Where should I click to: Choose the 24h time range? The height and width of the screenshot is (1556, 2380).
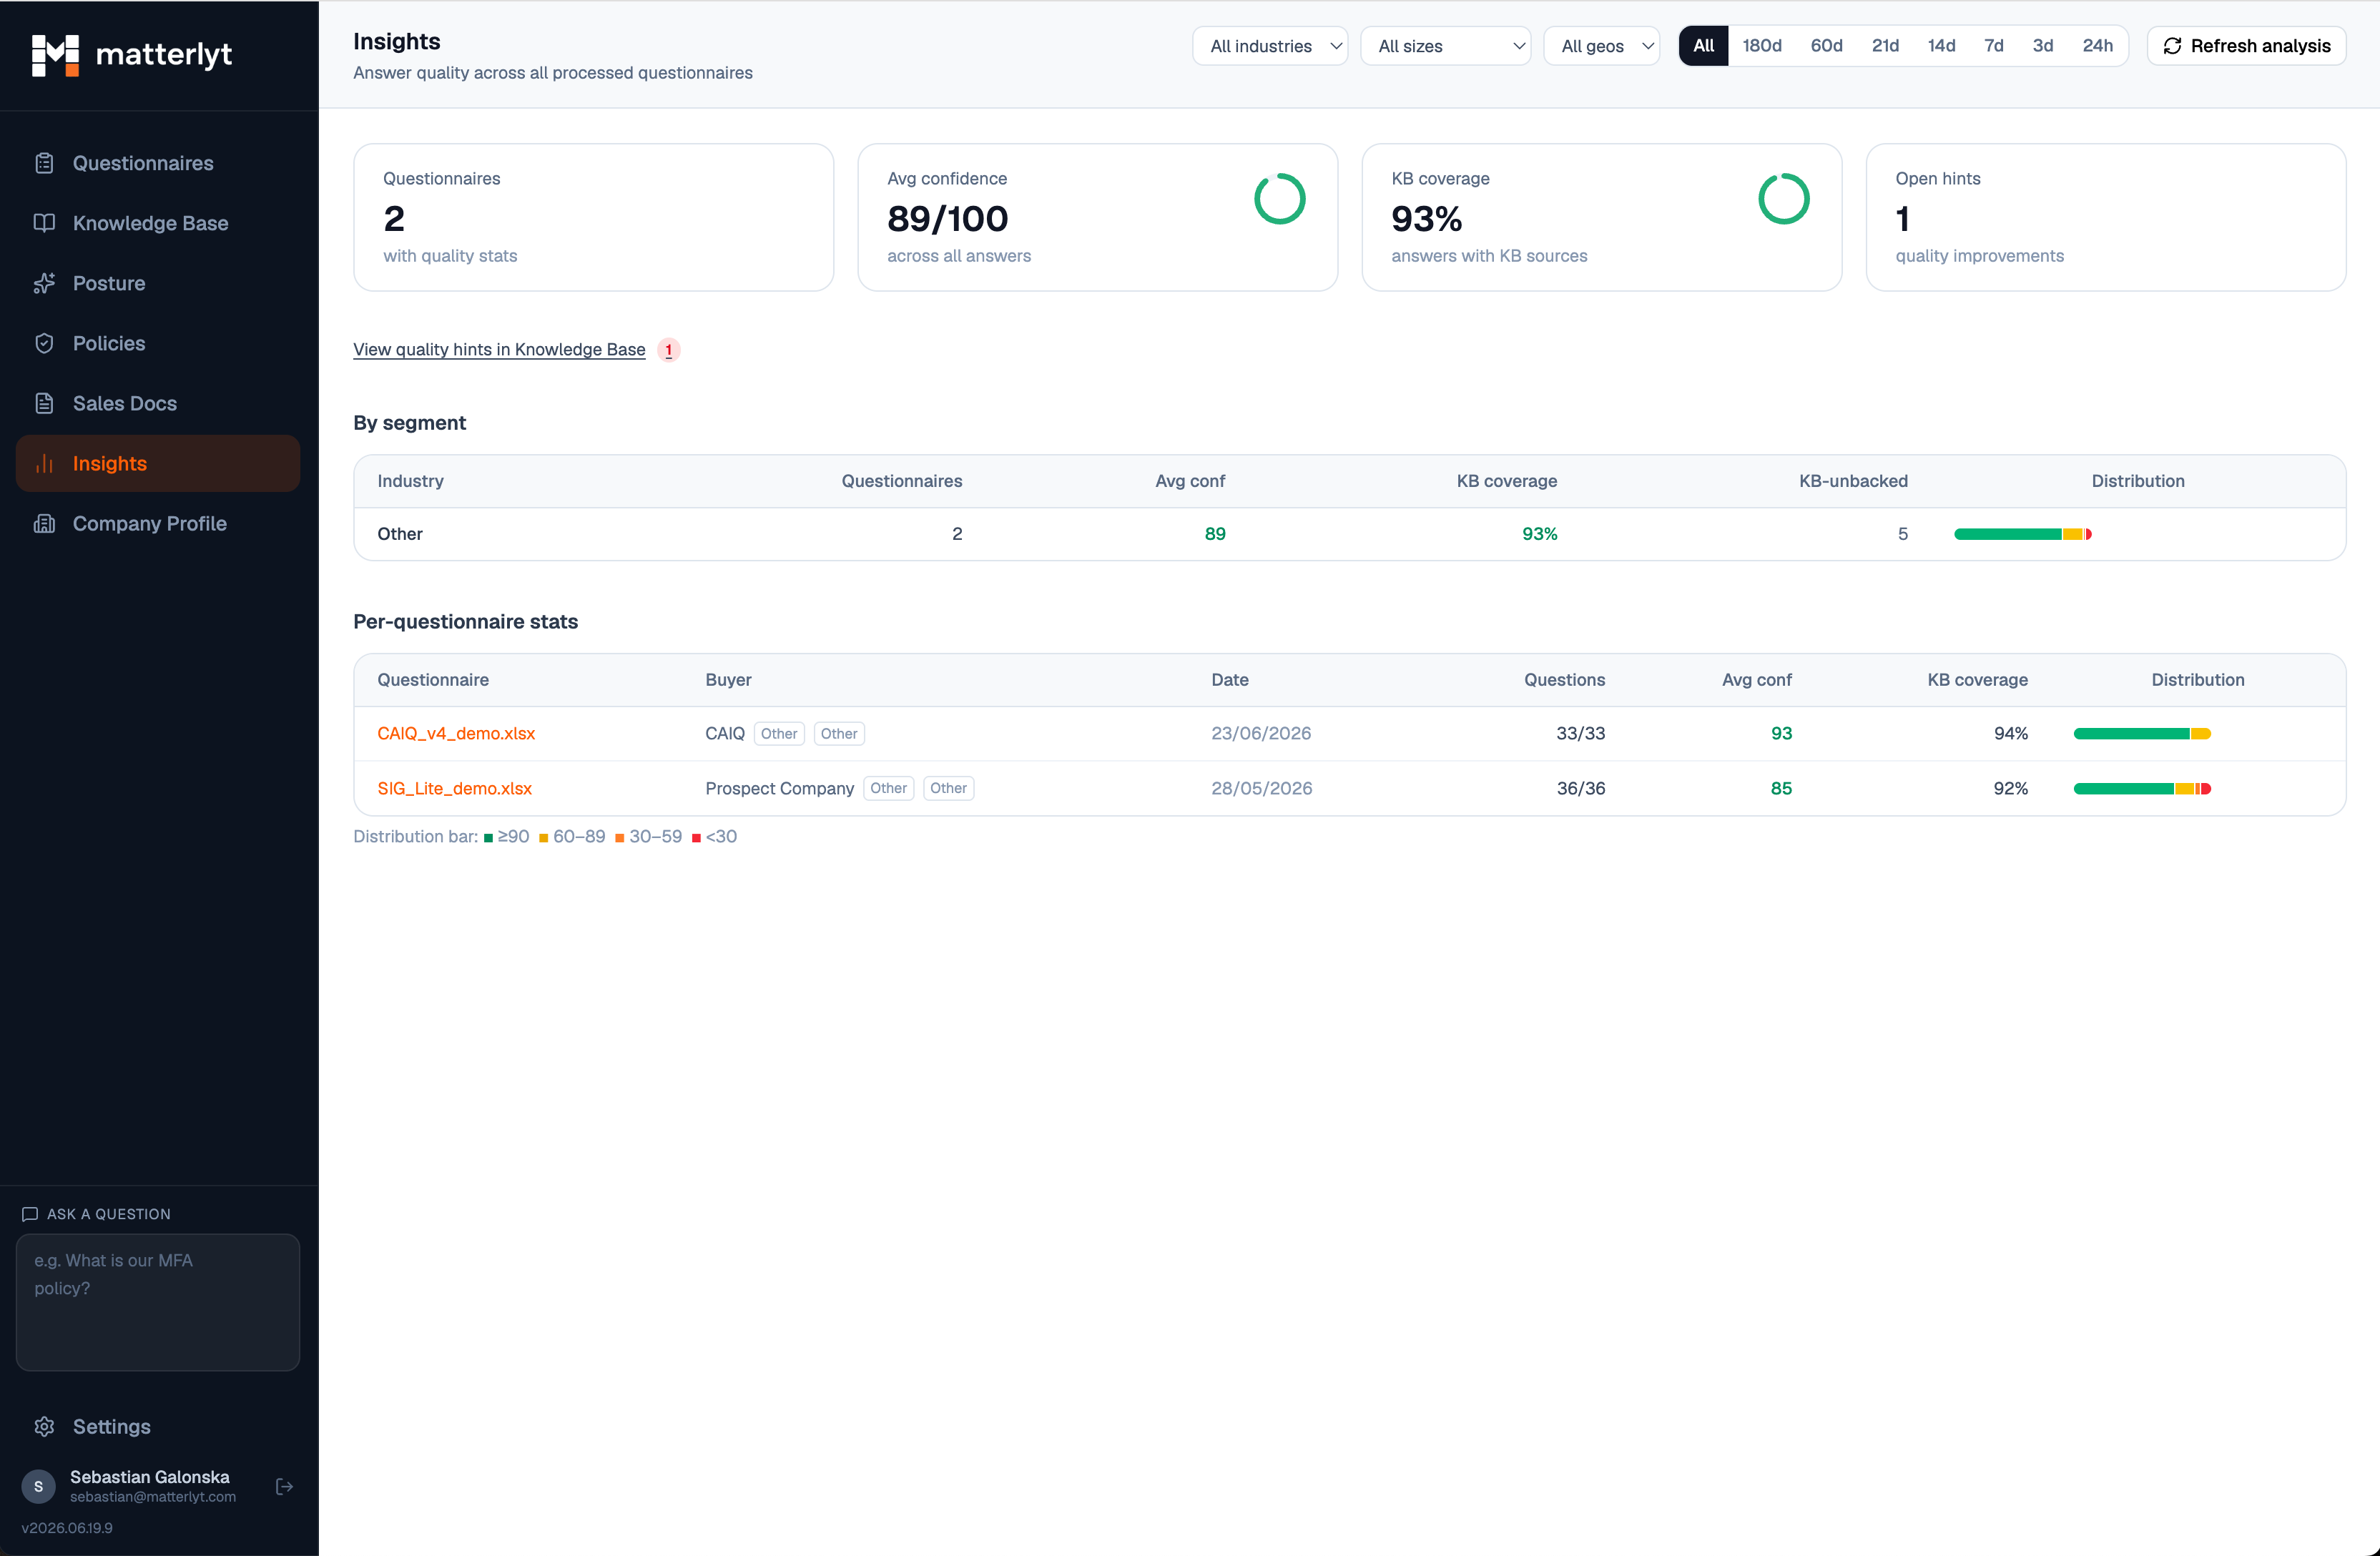tap(2097, 46)
